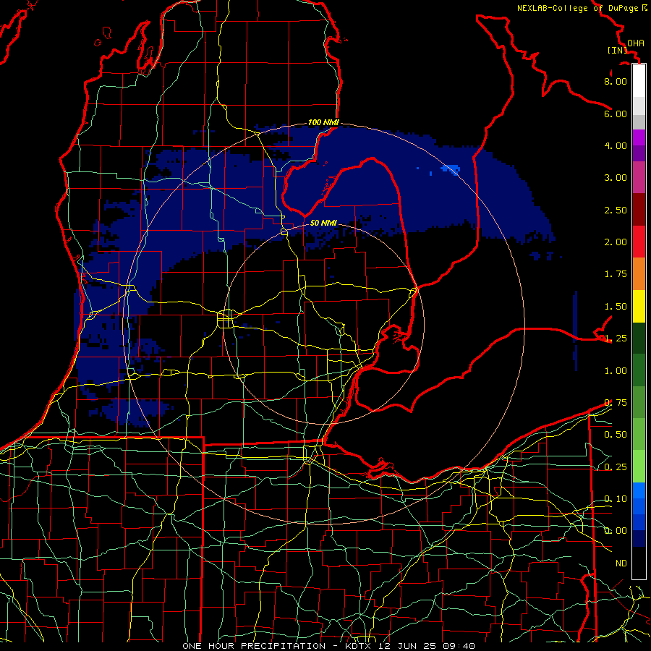Click the 50 NMI range ring label
The image size is (651, 651).
[x=323, y=223]
